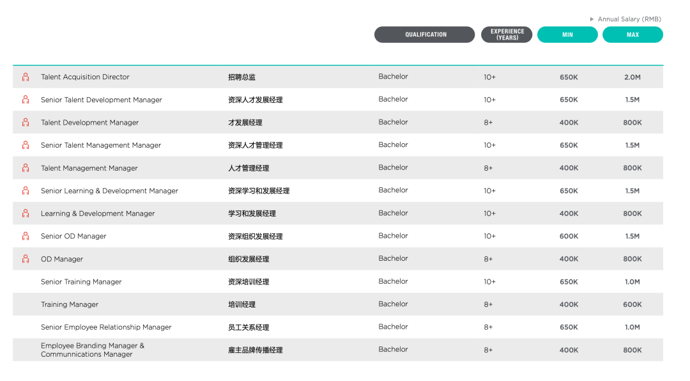This screenshot has height=381, width=690.
Task: Click the OD Manager job title
Action: [62, 259]
